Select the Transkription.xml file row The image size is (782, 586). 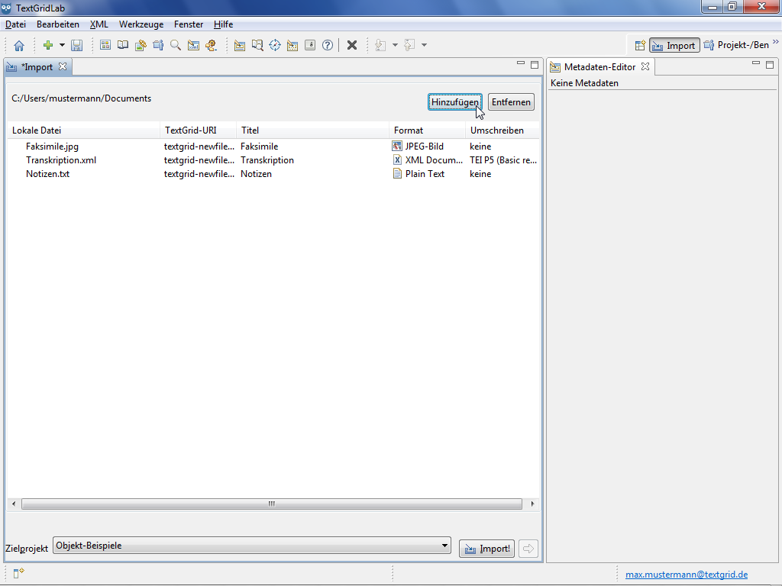pos(61,160)
